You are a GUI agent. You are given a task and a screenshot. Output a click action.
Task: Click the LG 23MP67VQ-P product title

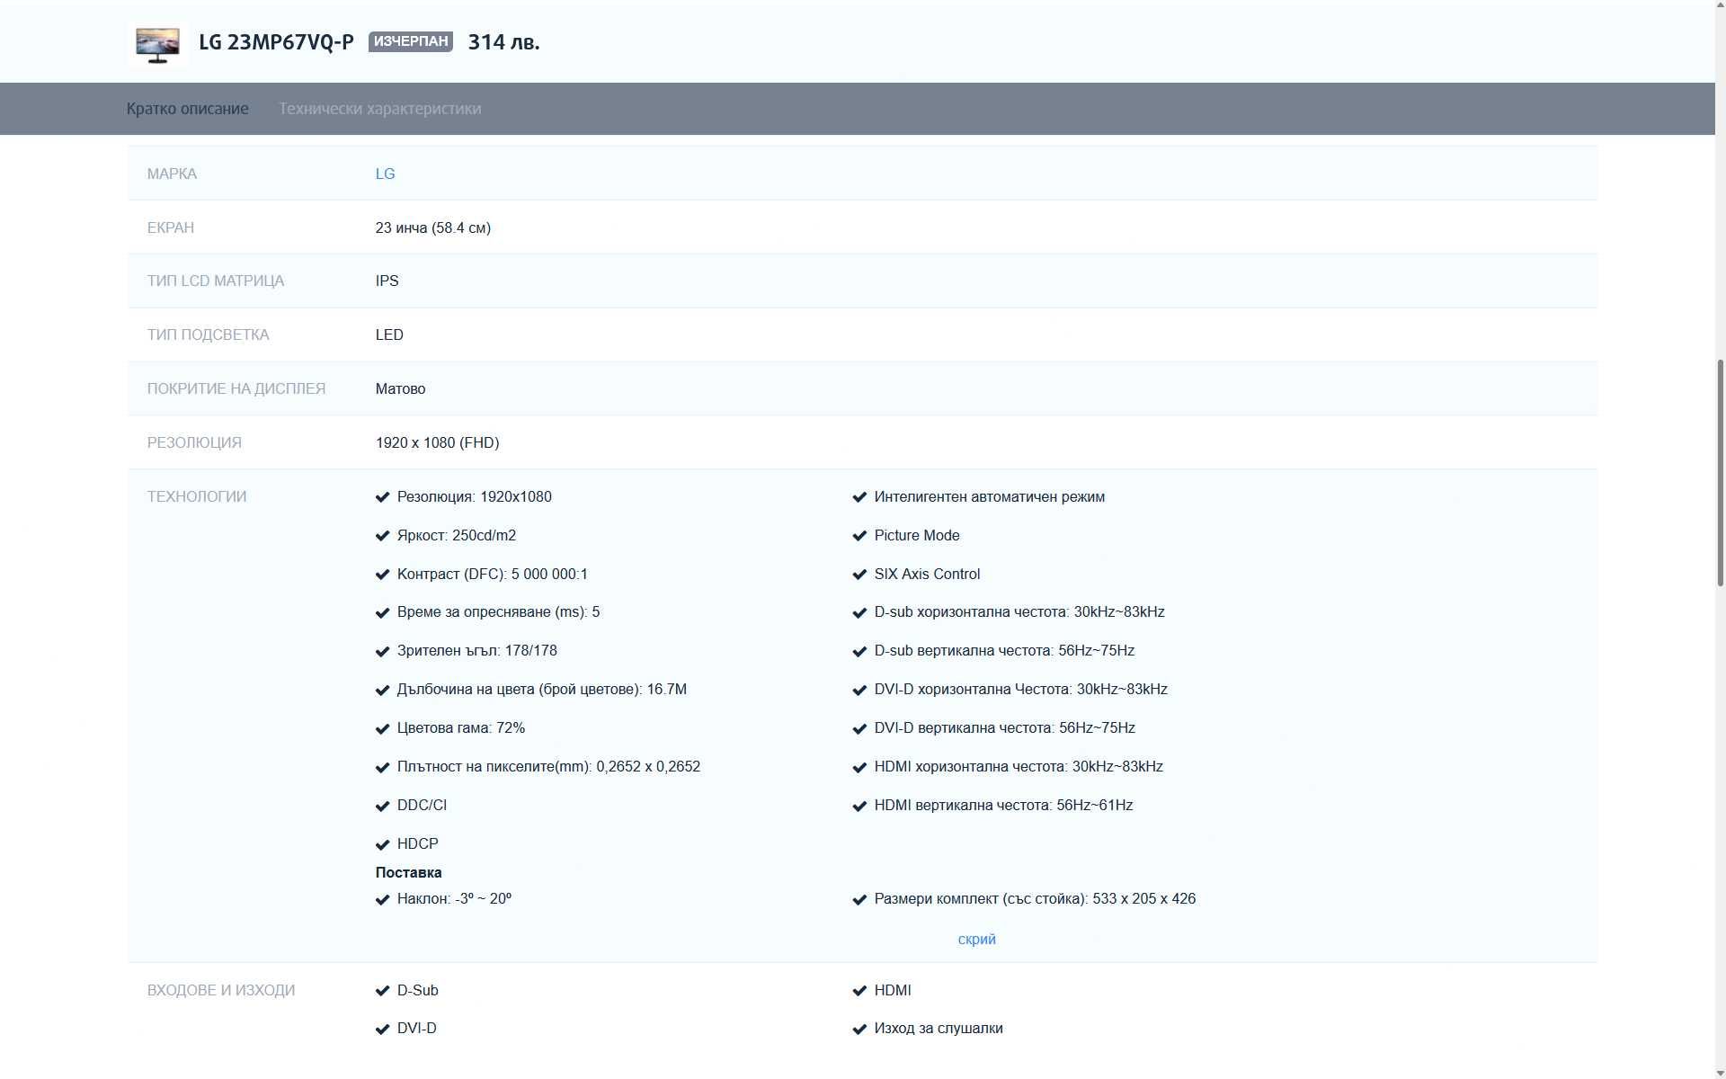pos(276,42)
